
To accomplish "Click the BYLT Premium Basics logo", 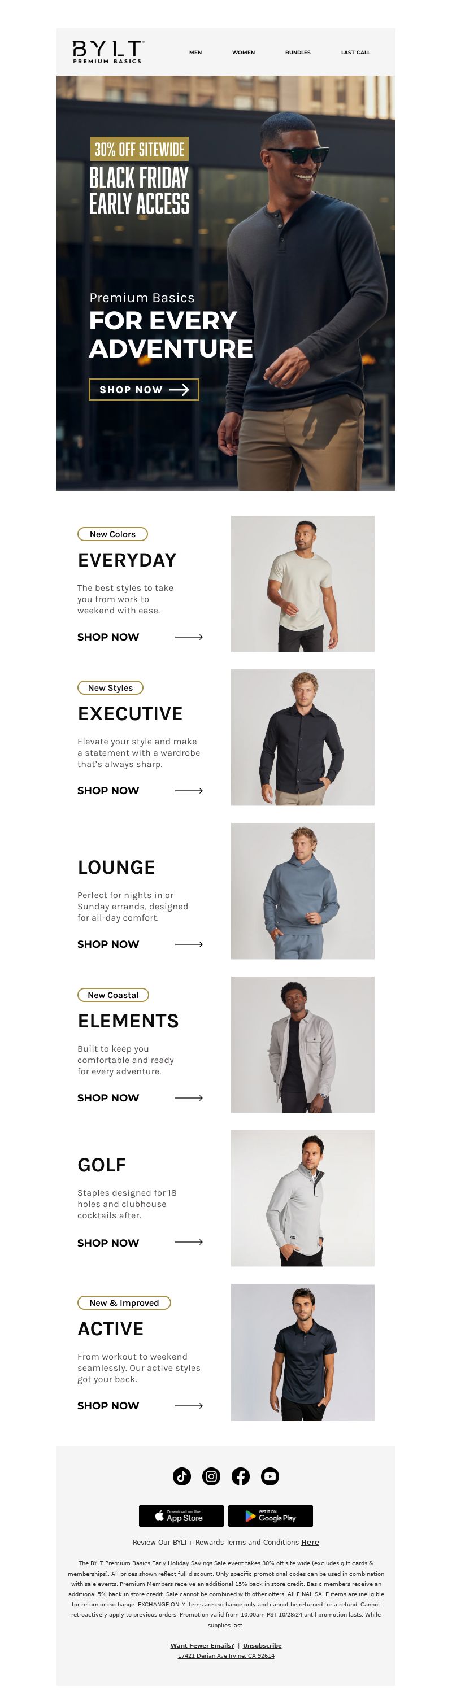I will 107,52.
